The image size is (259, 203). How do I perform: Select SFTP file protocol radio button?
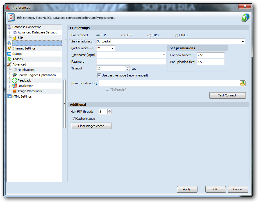tap(123, 35)
